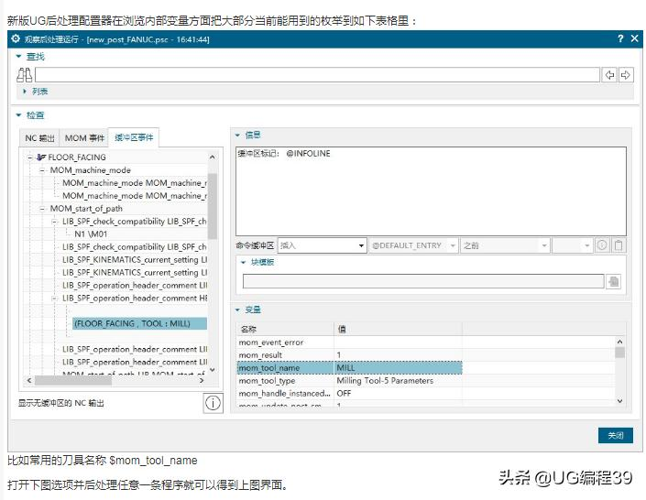The height and width of the screenshot is (500, 646).
Task: Go to next search result arrow
Action: [626, 75]
